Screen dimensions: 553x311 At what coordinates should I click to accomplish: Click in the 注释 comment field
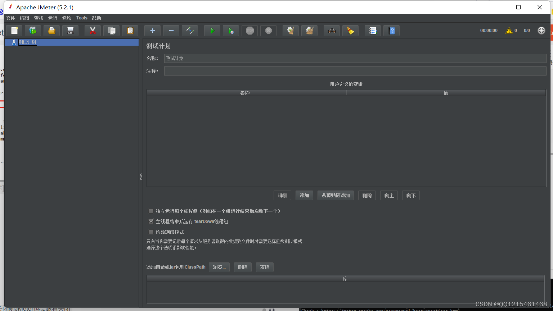point(355,71)
